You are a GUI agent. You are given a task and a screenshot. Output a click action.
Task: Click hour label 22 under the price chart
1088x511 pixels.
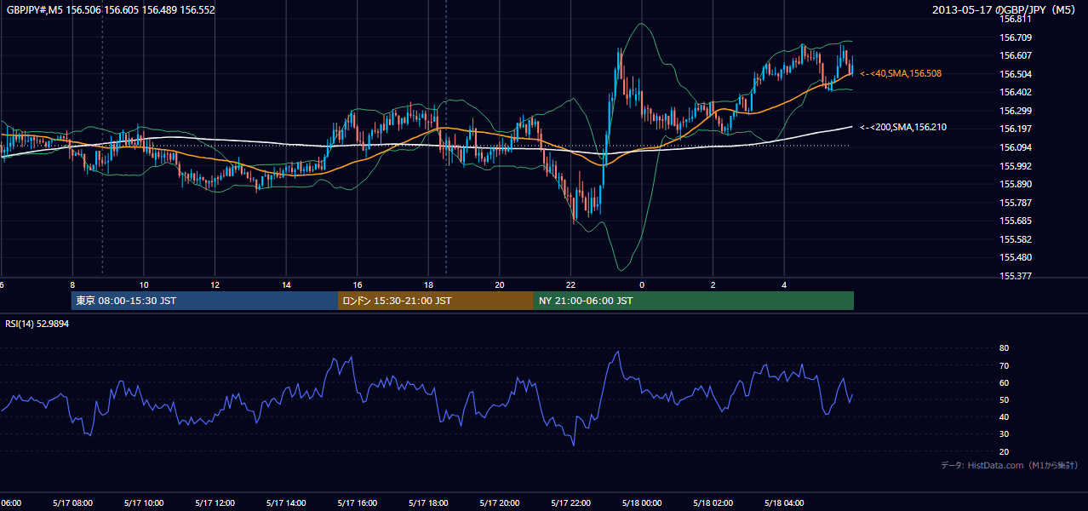pyautogui.click(x=570, y=284)
